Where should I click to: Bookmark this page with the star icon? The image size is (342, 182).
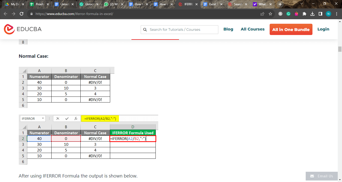point(270,14)
